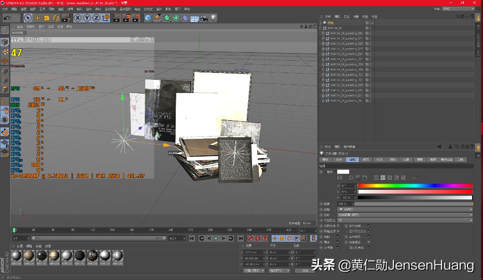This screenshot has width=483, height=280.
Task: Click the Cube primitive object icon
Action: pyautogui.click(x=148, y=18)
